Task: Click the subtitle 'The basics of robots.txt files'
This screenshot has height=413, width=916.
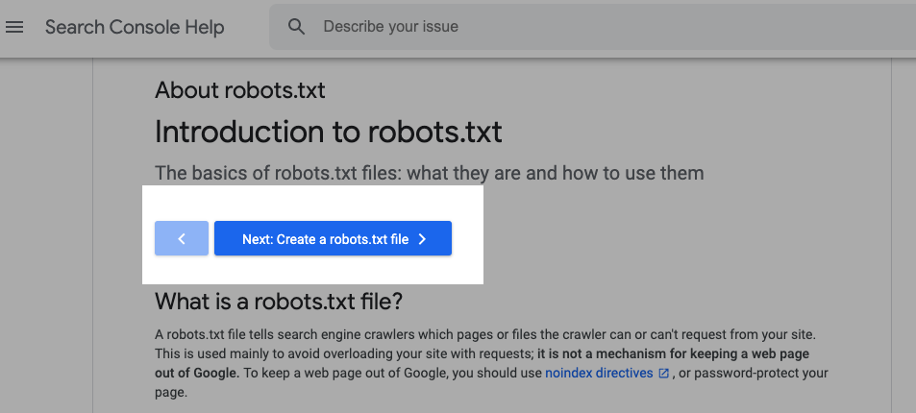Action: [429, 173]
